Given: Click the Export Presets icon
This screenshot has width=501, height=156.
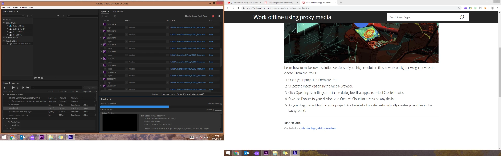Looking at the screenshot, I should click(x=28, y=88).
